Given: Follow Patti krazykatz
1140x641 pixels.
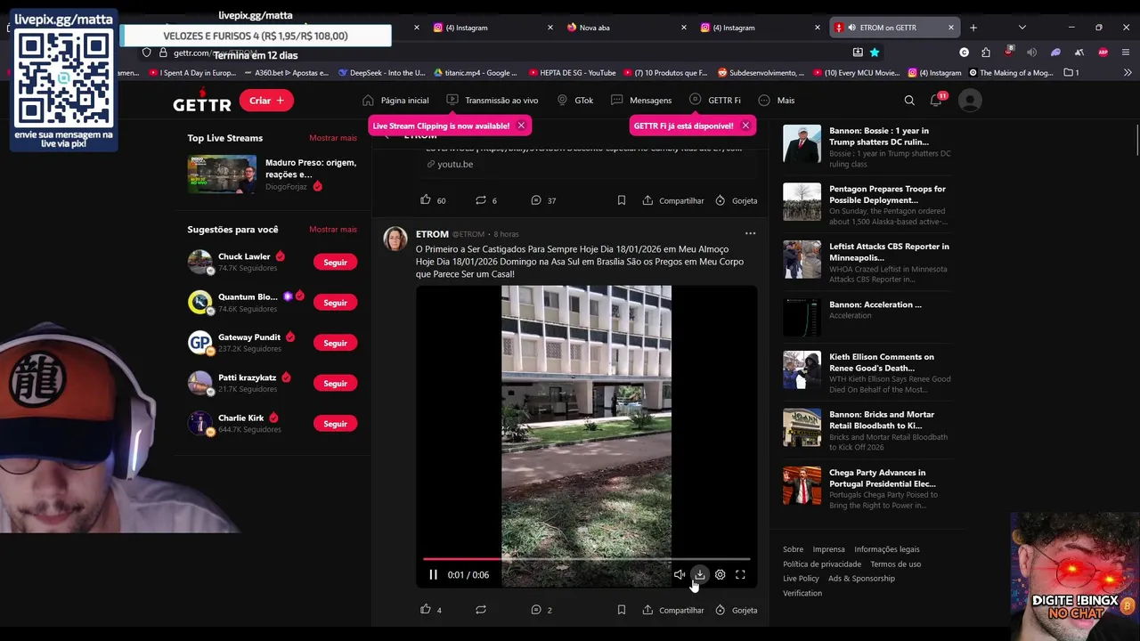Looking at the screenshot, I should pyautogui.click(x=335, y=384).
